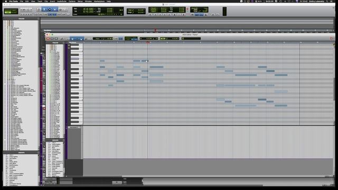Click Fast Forward in the transport
The image size is (338, 190).
[x=164, y=15]
